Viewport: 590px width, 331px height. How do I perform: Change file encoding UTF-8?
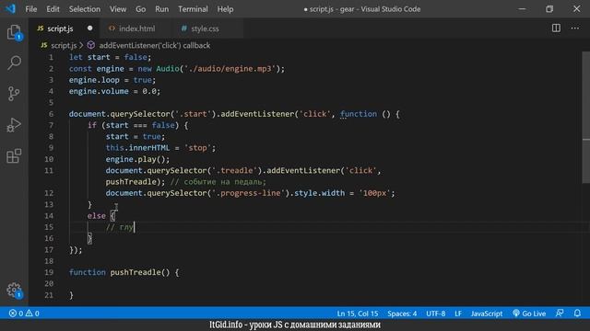point(435,314)
